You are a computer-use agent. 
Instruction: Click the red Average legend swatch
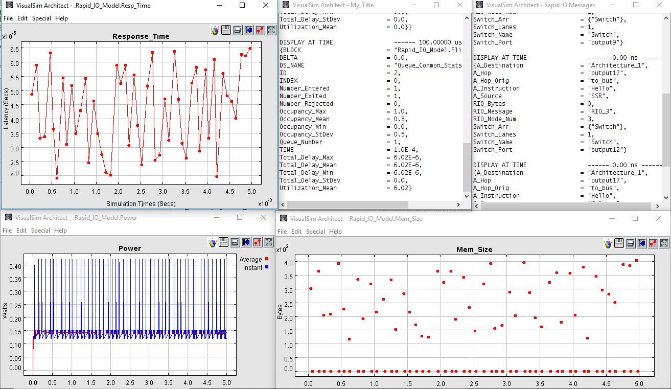click(267, 259)
